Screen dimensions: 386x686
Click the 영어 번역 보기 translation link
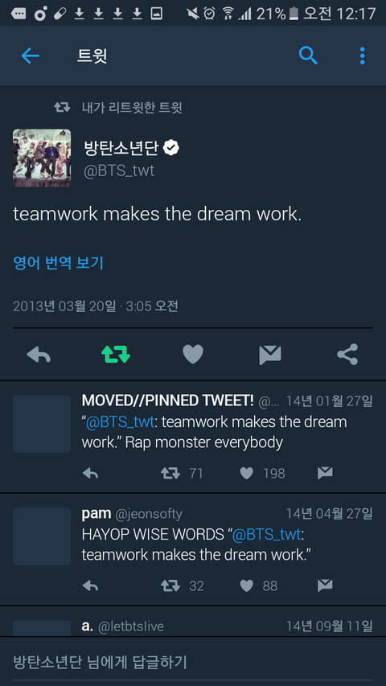(58, 263)
